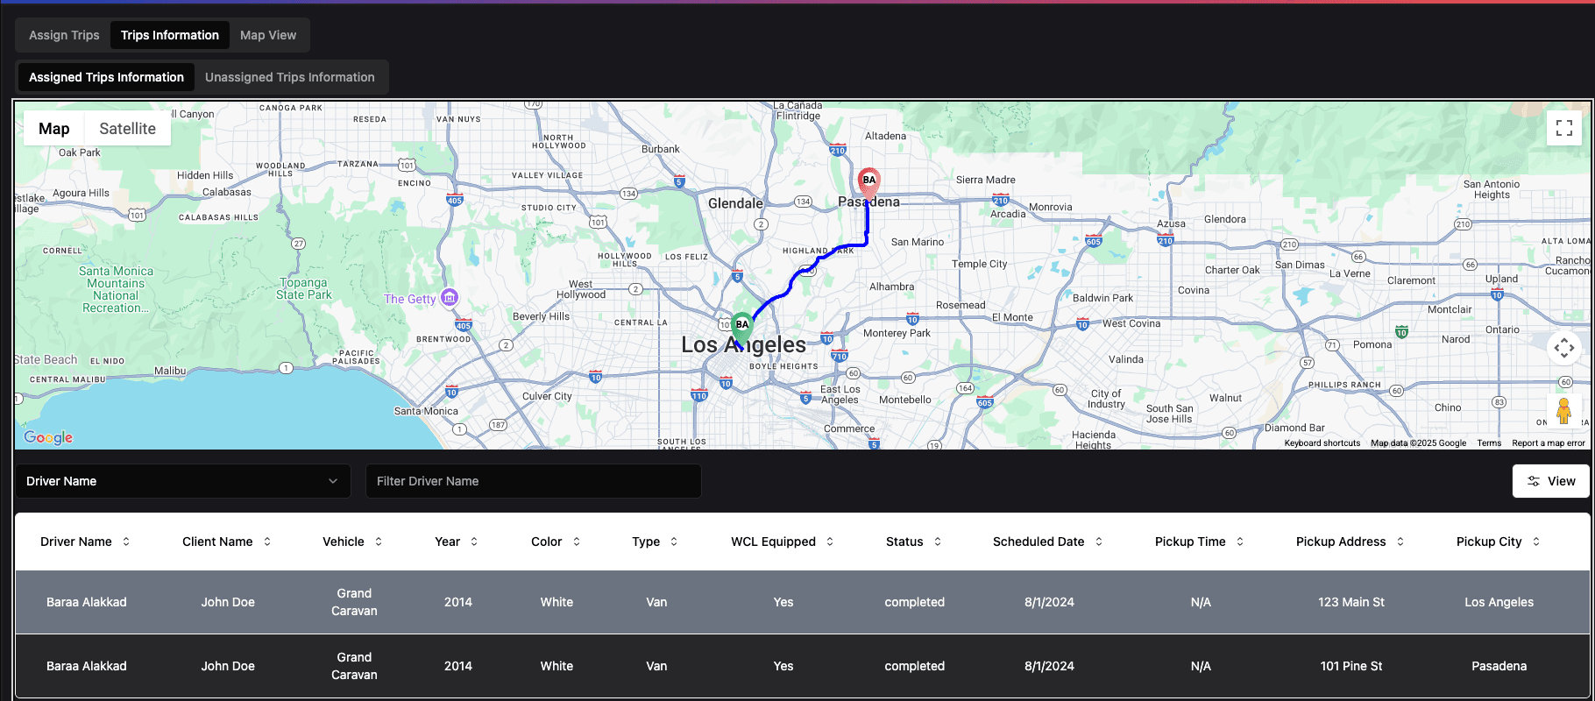Click the red BA marker in Pasadena

coord(868,181)
